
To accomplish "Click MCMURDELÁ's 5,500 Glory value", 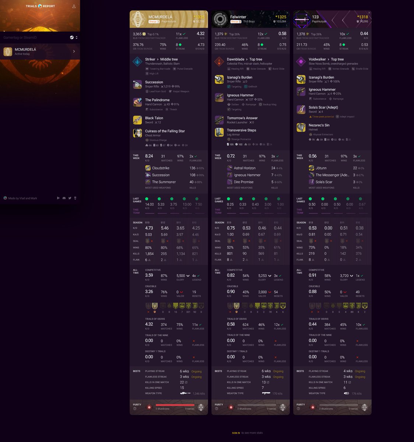I will click(x=181, y=276).
